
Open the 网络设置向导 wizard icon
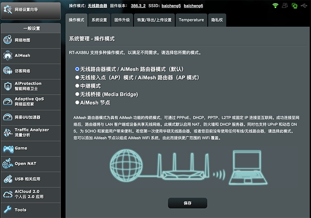8,10
